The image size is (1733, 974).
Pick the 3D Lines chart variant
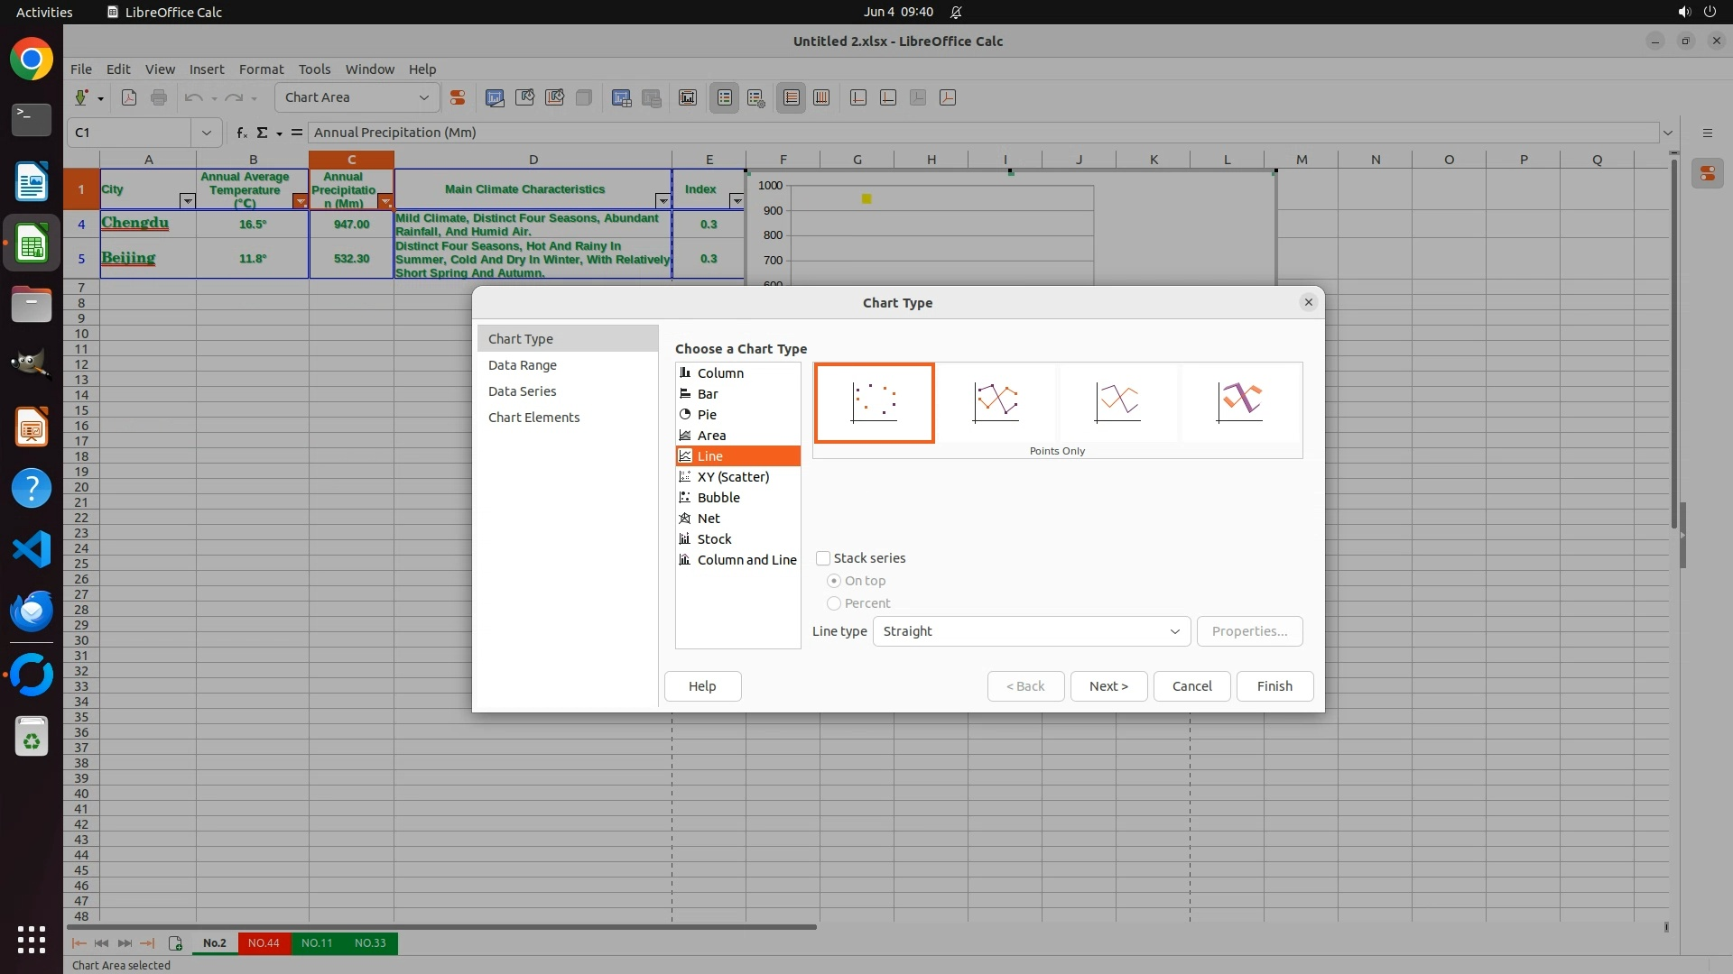[x=1239, y=402]
